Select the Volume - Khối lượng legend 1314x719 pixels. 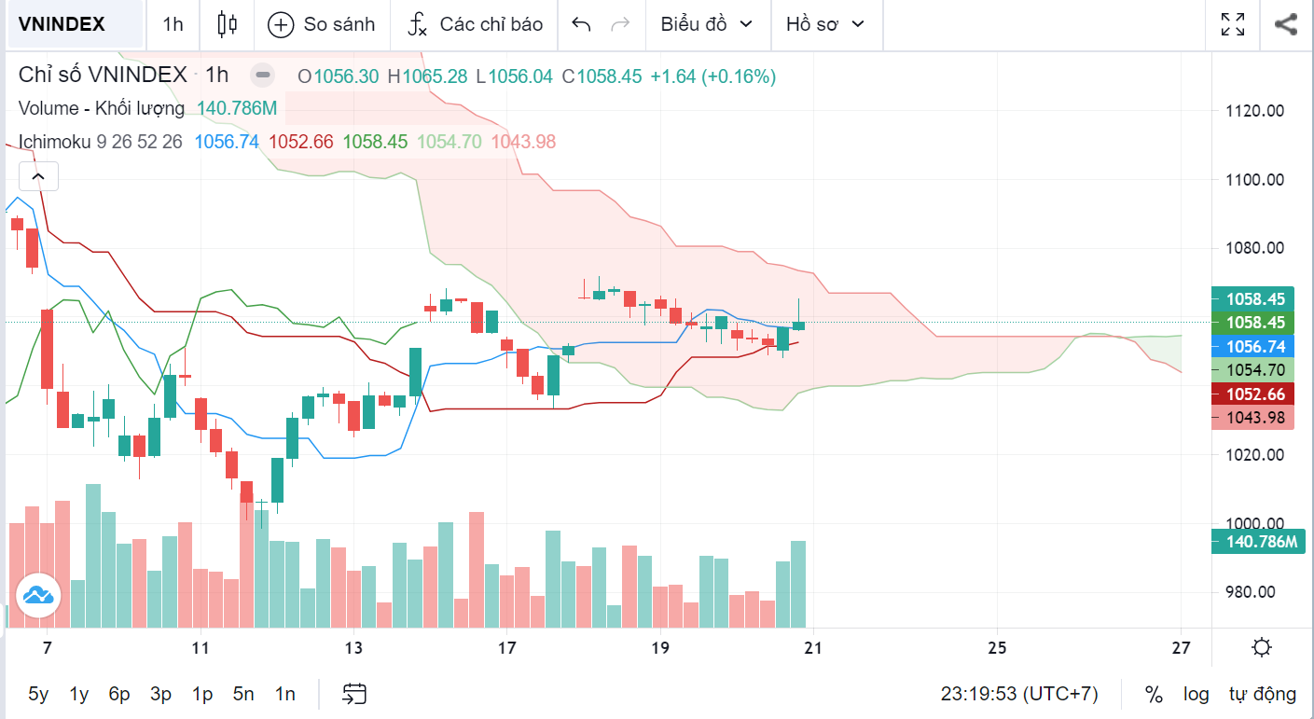(102, 108)
